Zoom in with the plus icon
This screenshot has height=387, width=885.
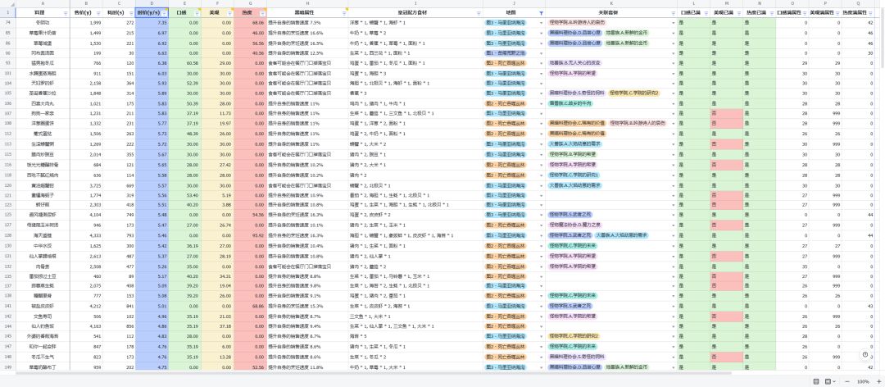coord(878,381)
